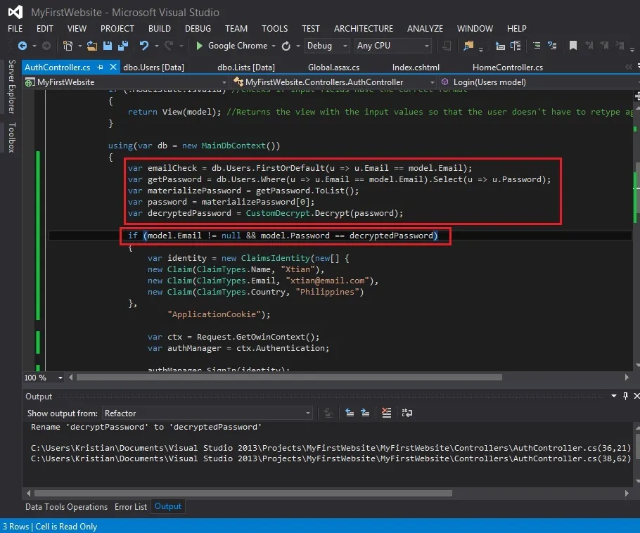Click Find Message in Code icon in Output
640x533 pixels.
(x=328, y=413)
